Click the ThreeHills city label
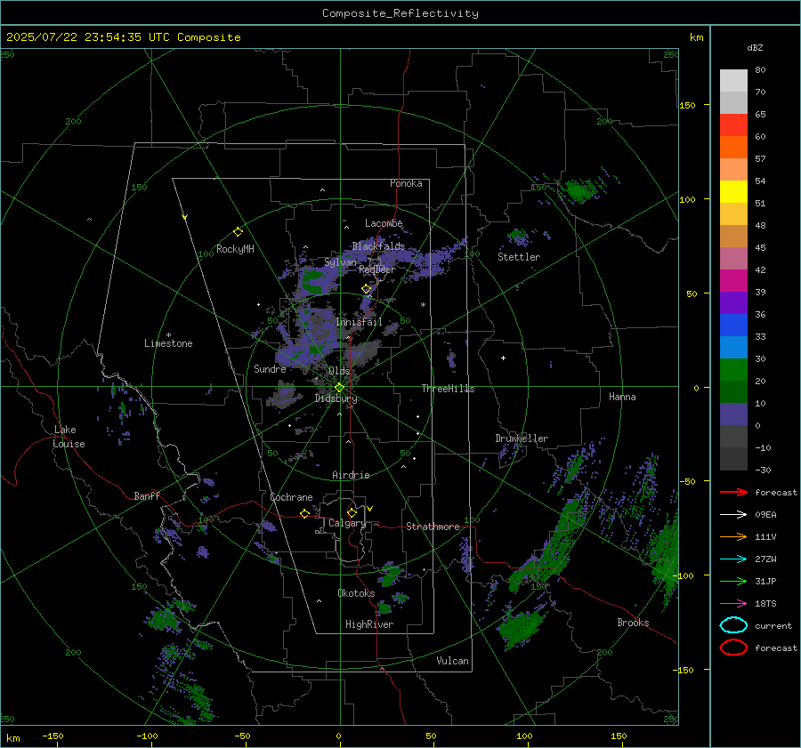Viewport: 801px width, 748px height. 448,389
